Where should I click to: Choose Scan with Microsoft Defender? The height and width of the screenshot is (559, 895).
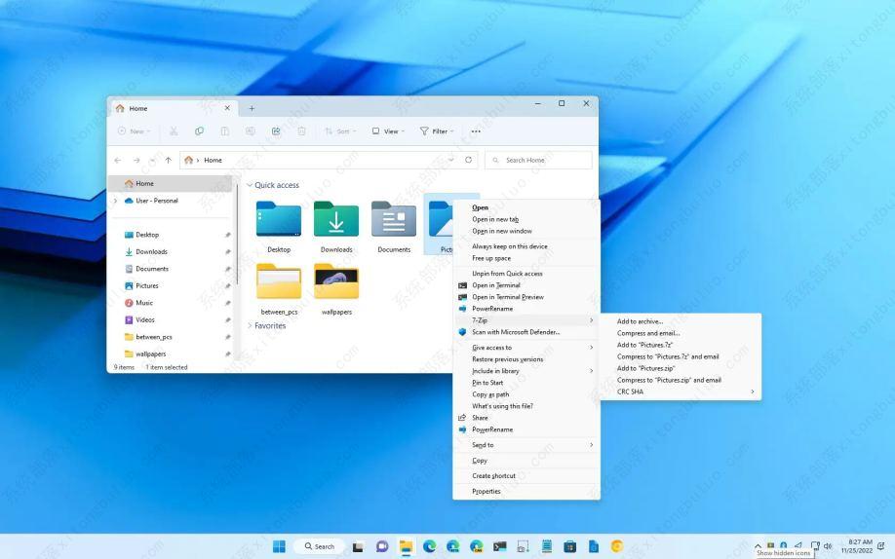point(516,332)
